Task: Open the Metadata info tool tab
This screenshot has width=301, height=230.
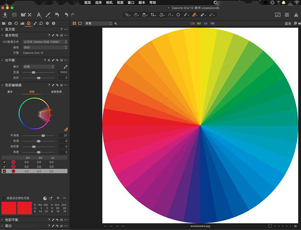Action: 54,23
